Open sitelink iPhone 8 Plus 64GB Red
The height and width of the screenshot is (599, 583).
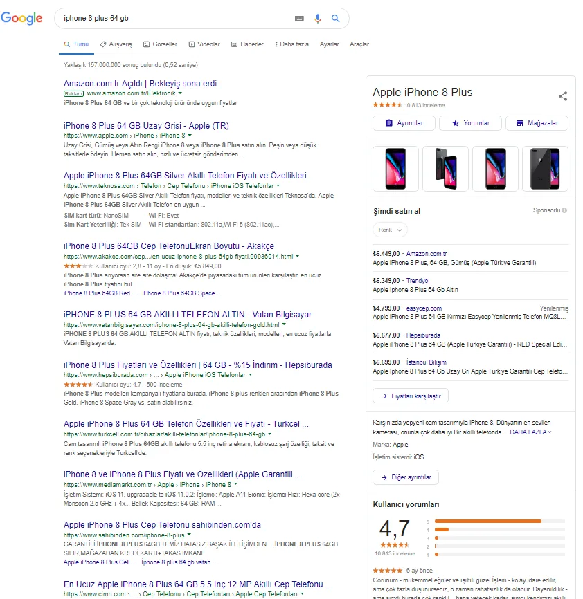pyautogui.click(x=100, y=293)
